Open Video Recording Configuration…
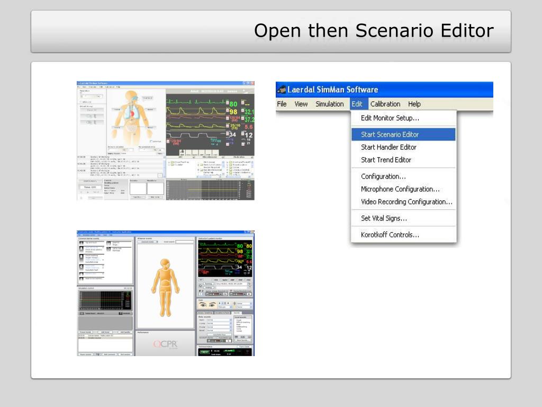Viewport: 542px width, 407px height. coord(403,202)
